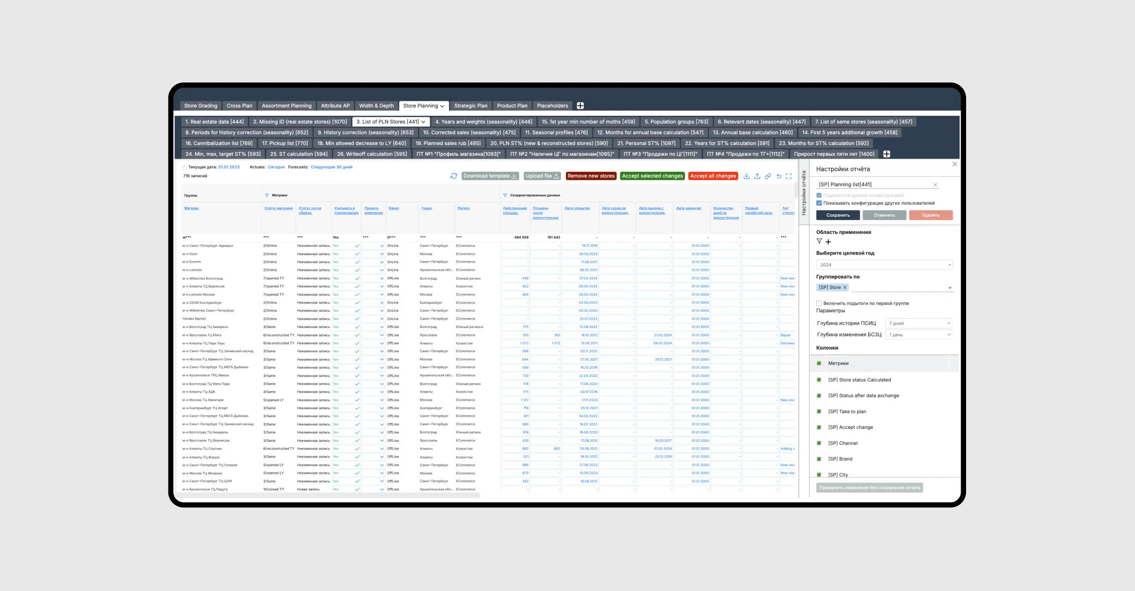Click the refresh data icon

tap(454, 176)
